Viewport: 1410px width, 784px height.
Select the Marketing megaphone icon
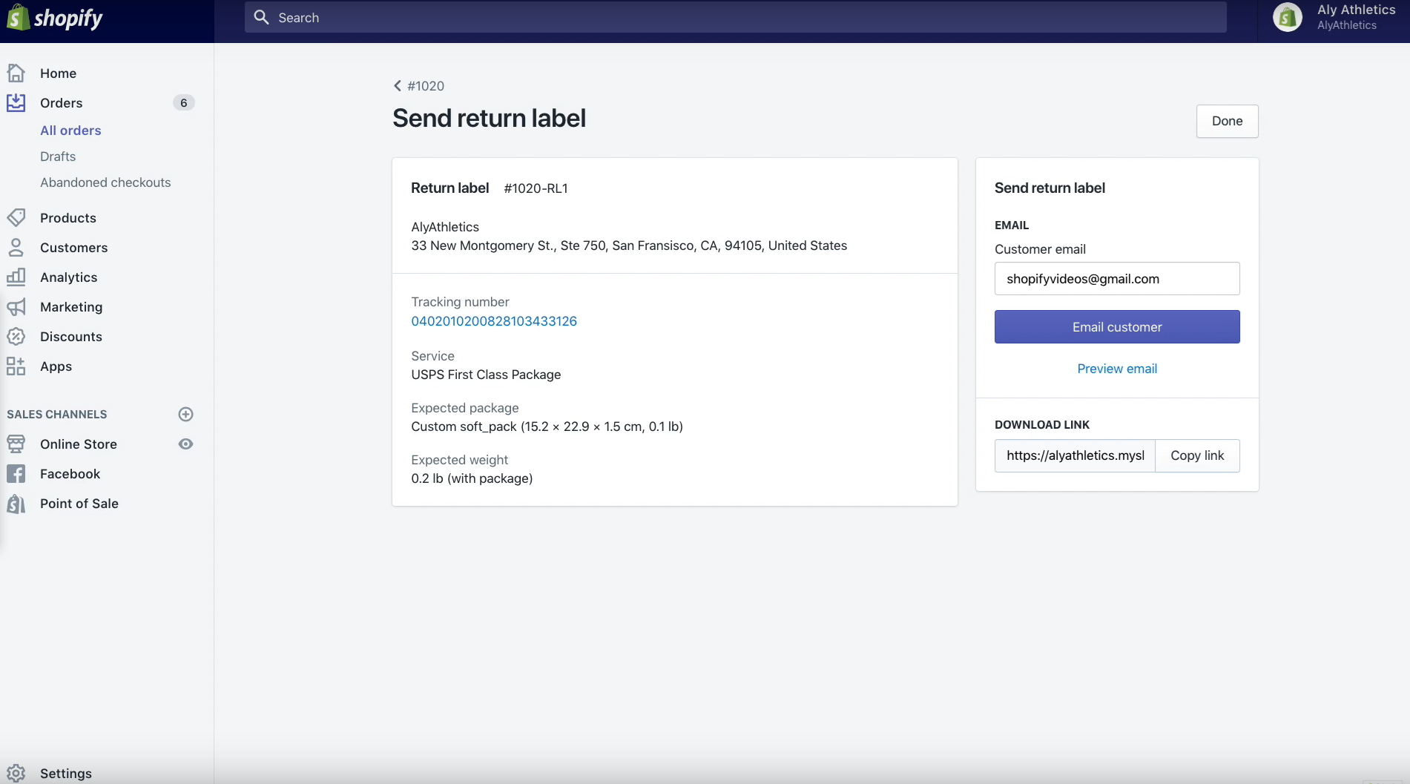(x=16, y=306)
